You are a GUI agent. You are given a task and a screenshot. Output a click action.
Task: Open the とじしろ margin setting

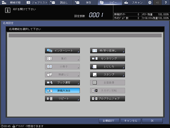108,67
